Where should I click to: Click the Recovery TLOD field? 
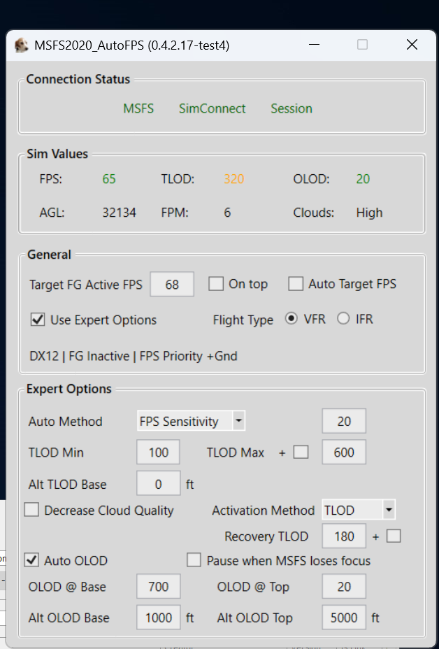344,536
